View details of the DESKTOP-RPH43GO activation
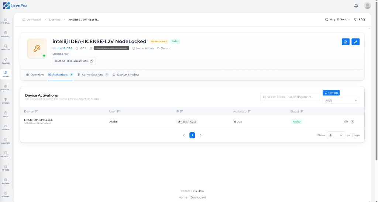This screenshot has width=378, height=202. pos(346,122)
